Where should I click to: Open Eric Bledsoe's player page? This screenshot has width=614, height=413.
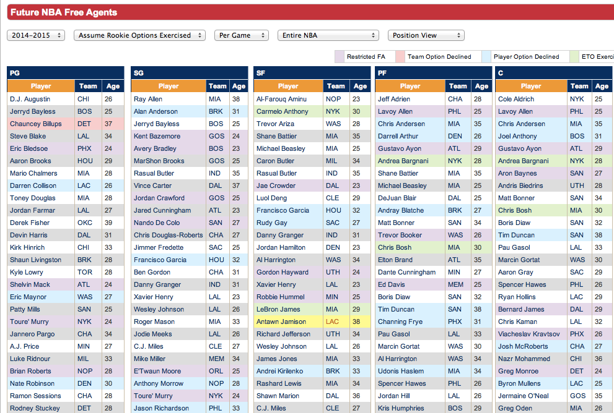(29, 148)
